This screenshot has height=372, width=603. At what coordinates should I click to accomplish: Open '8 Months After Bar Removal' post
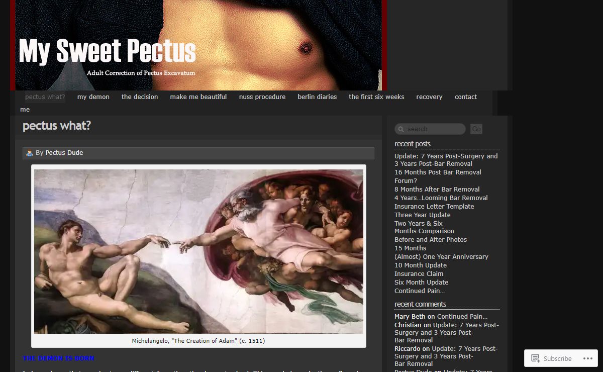click(437, 190)
